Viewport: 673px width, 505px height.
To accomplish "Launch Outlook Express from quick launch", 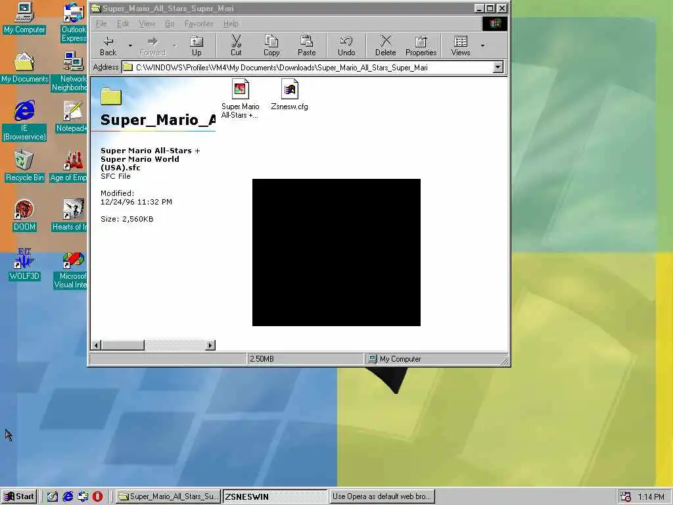I will point(83,496).
